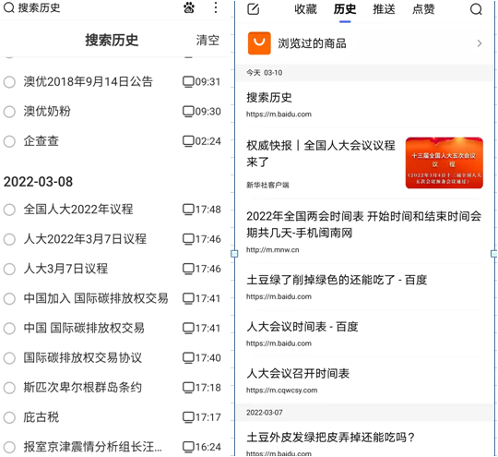Select the radio button for 企查查
Screen dimensions: 498x457
point(9,141)
